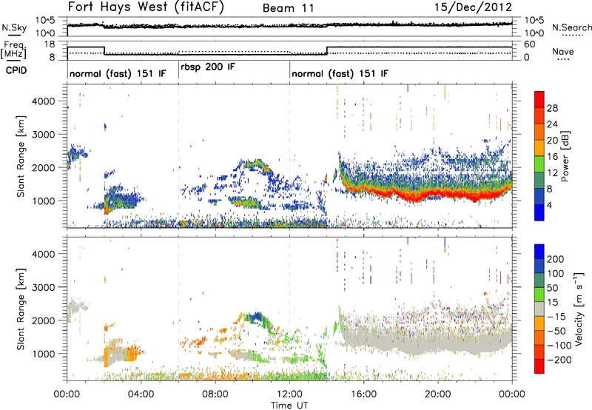This screenshot has width=592, height=410.
Task: Click the date 15/Dec/2012
Action: (x=473, y=7)
